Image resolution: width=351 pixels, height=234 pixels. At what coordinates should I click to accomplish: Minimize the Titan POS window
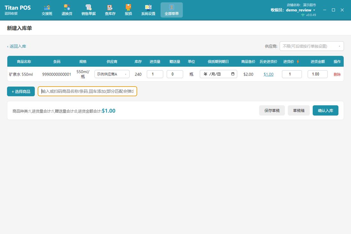325,10
